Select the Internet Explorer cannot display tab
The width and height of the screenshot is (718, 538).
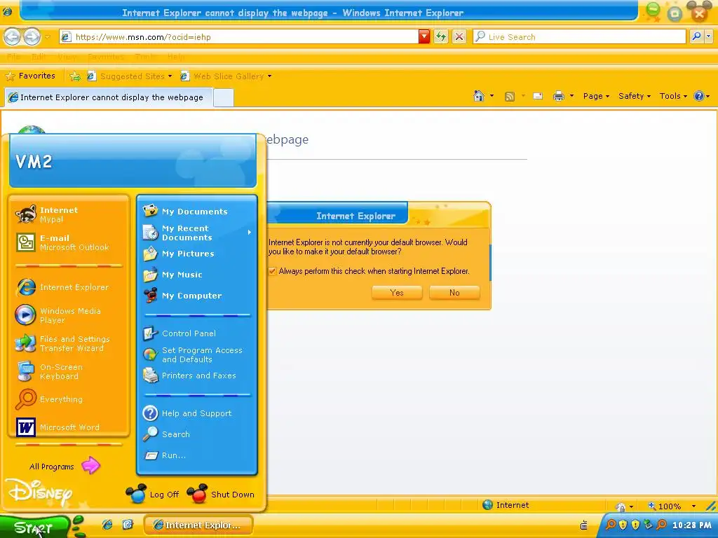click(109, 97)
